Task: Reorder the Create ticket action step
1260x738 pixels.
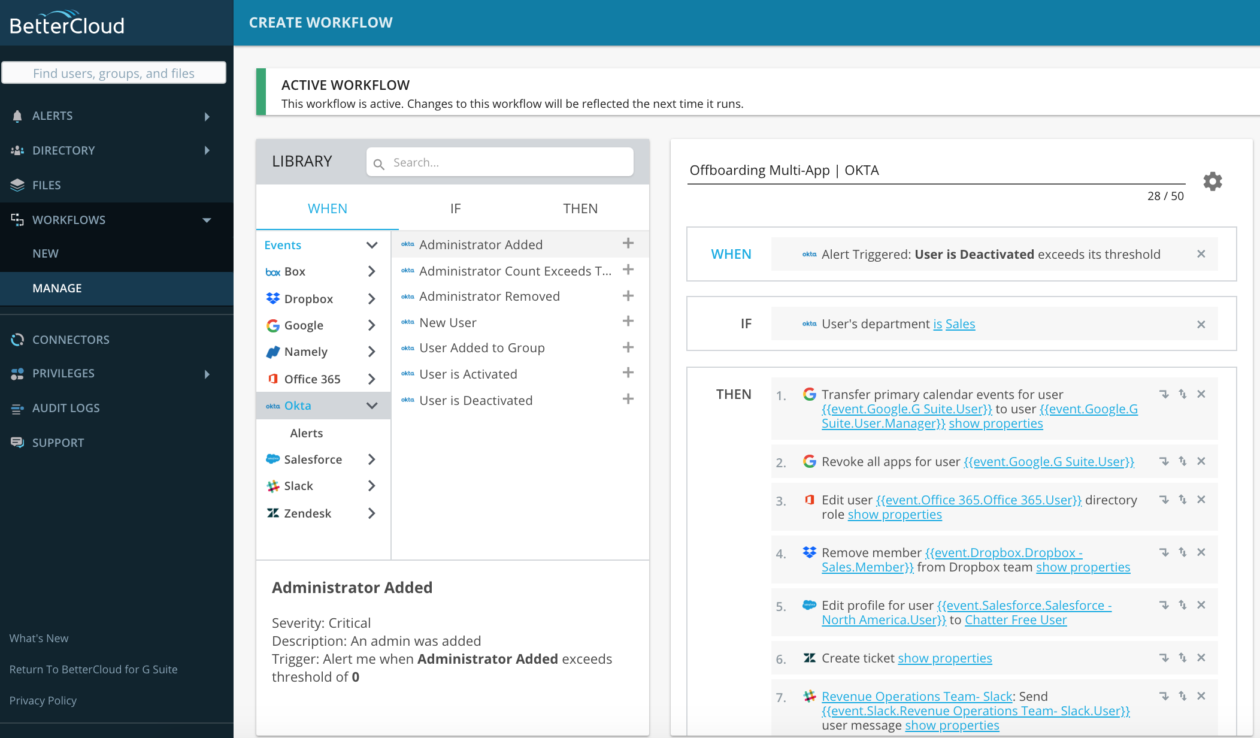Action: 1182,658
